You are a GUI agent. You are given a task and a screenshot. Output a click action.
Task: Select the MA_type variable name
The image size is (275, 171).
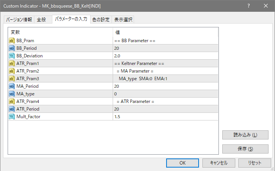pyautogui.click(x=26, y=94)
